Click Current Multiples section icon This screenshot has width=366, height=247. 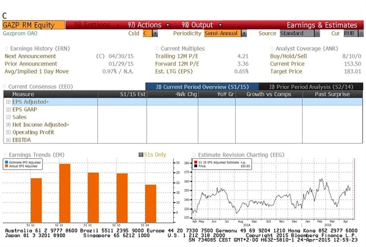coord(157,49)
